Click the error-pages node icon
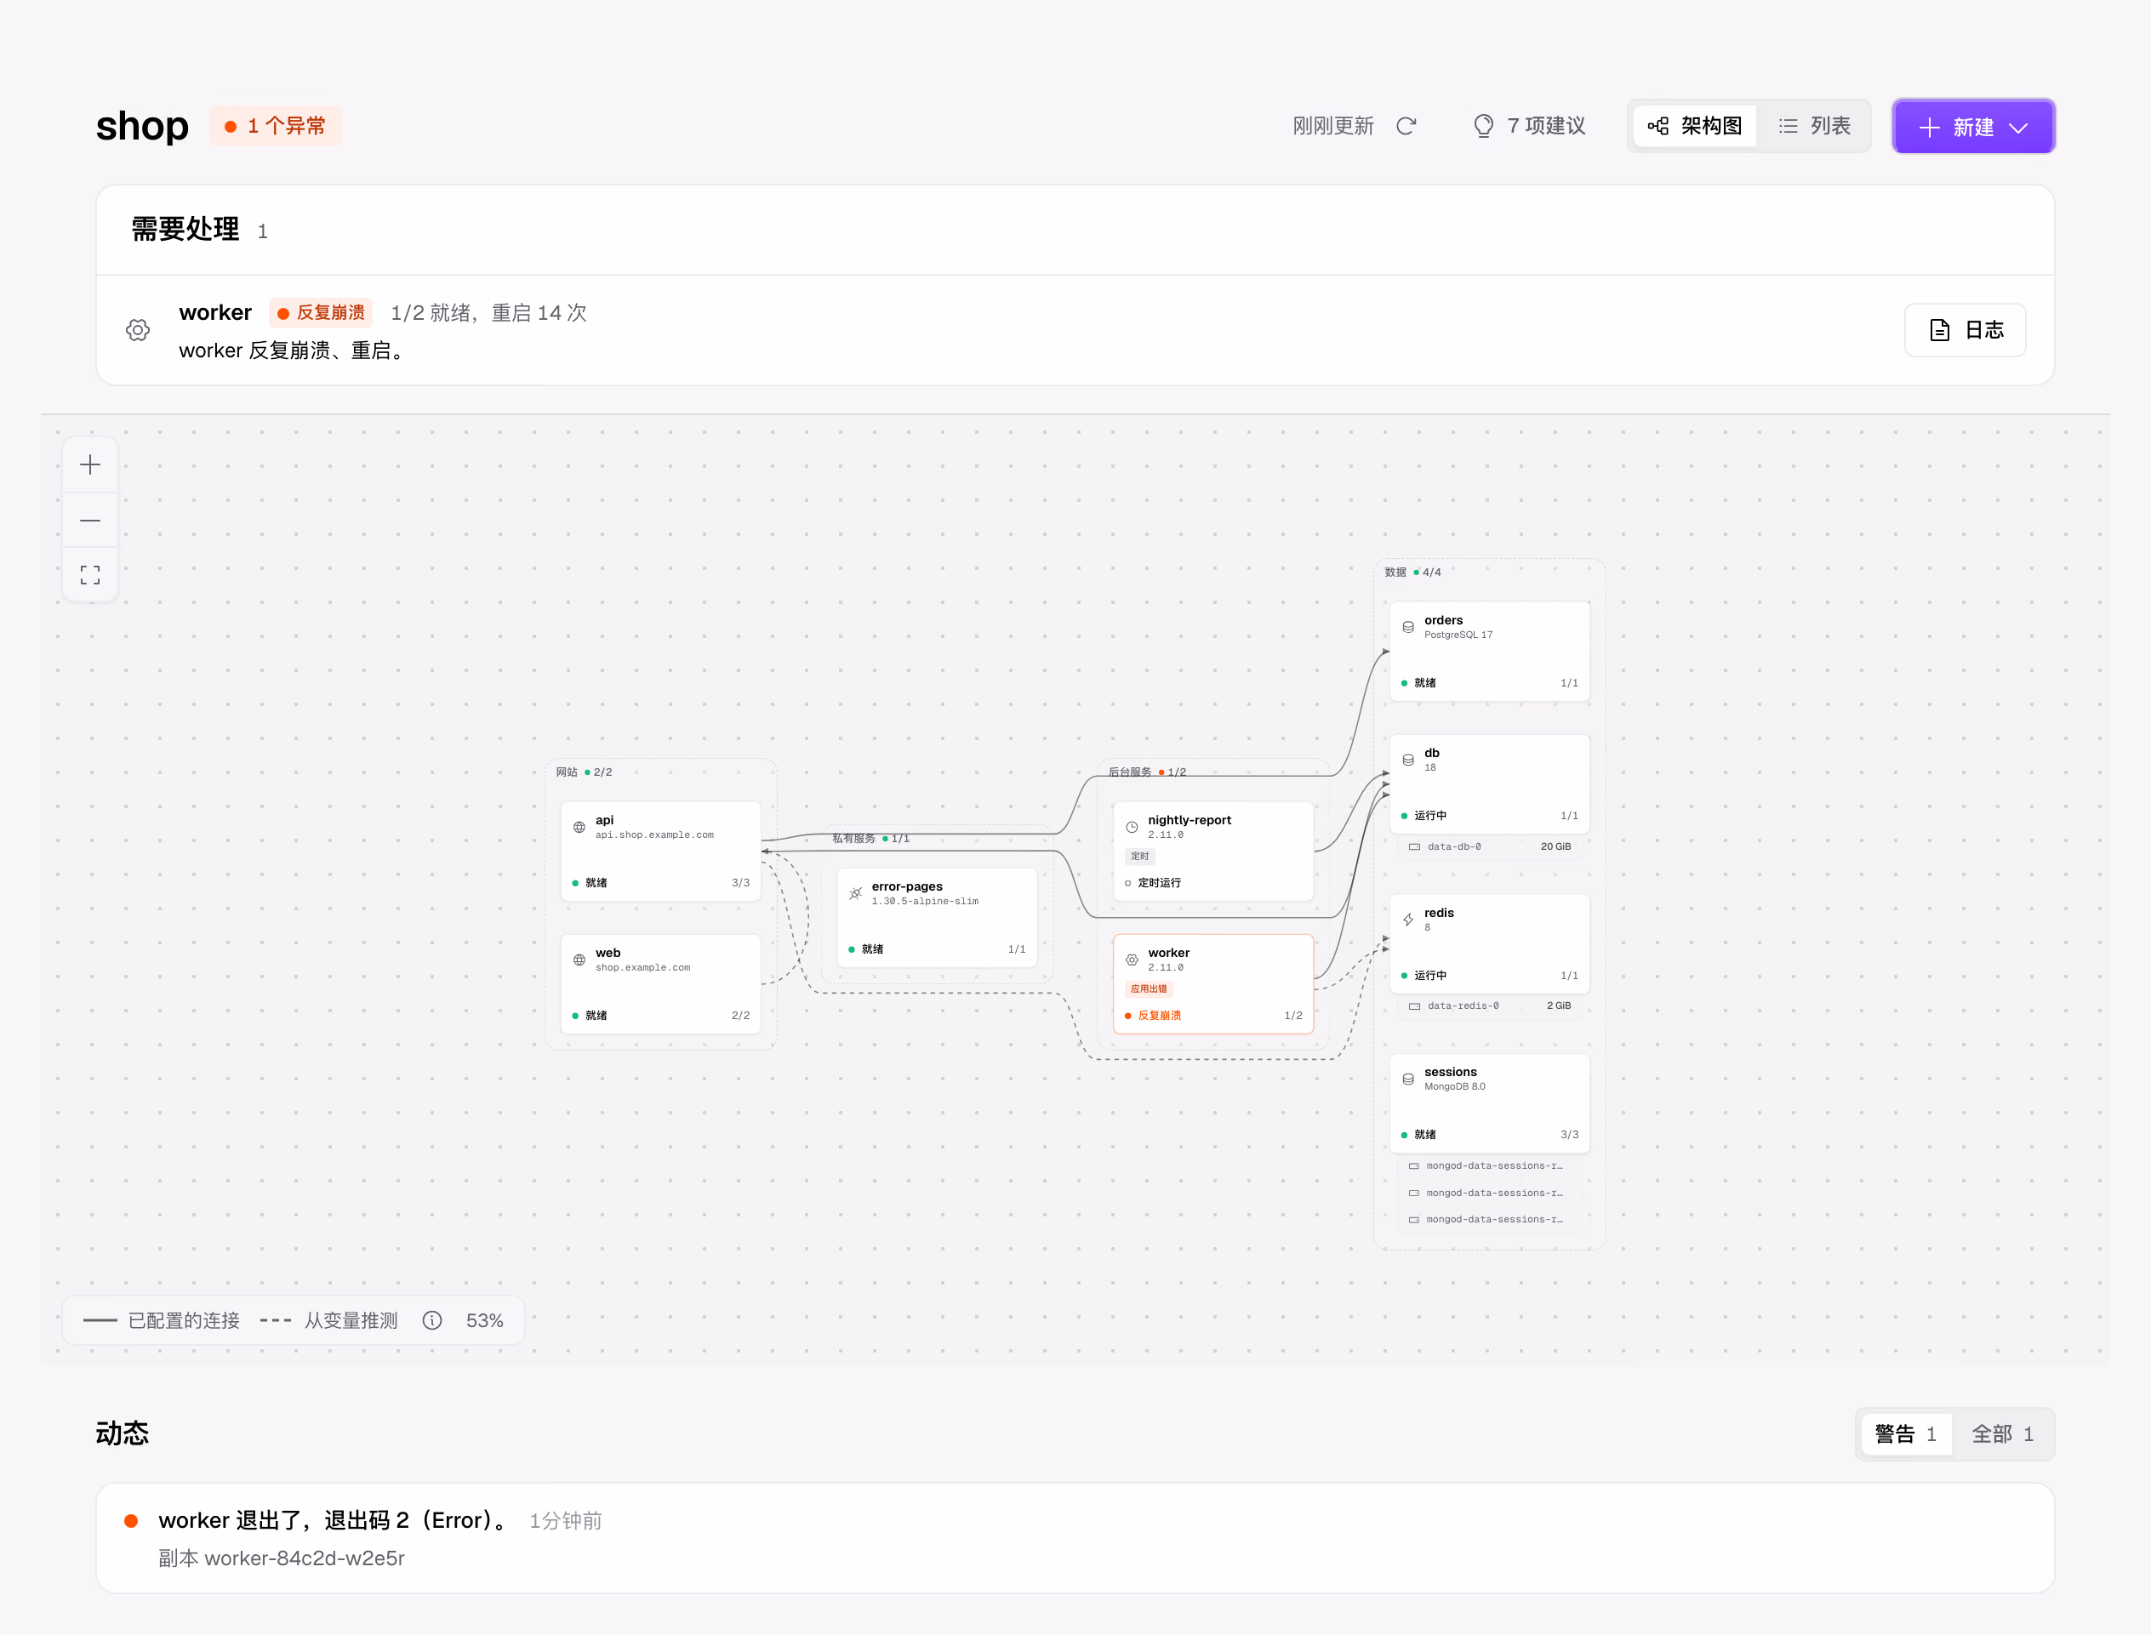The width and height of the screenshot is (2151, 1635). pyautogui.click(x=855, y=893)
